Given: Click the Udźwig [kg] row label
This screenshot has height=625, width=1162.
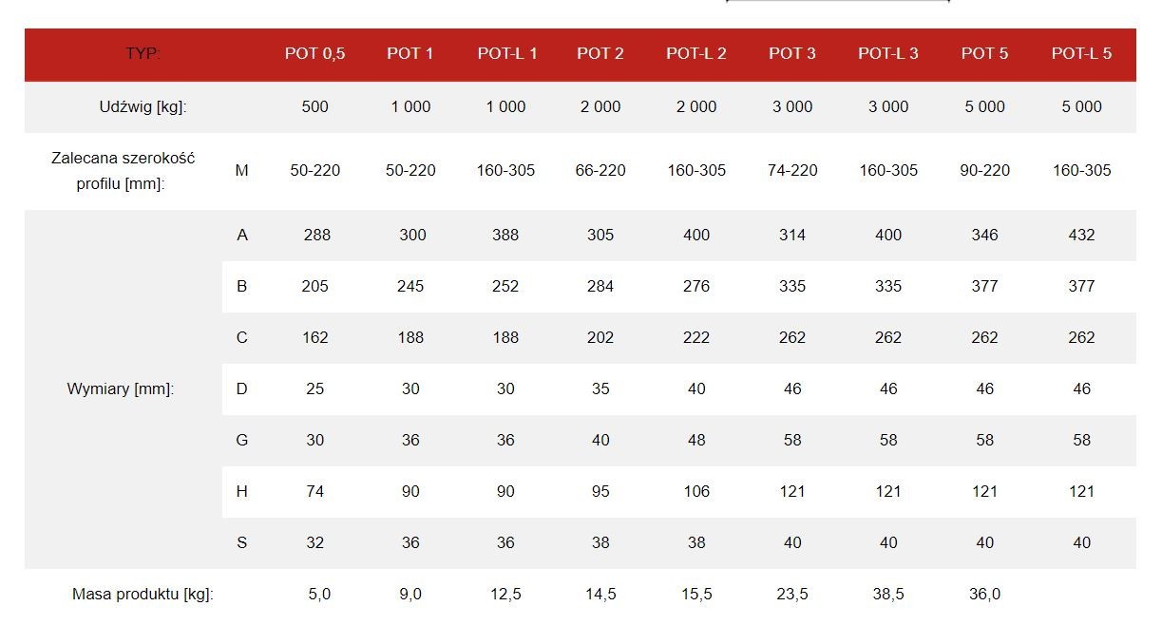Looking at the screenshot, I should (x=143, y=107).
